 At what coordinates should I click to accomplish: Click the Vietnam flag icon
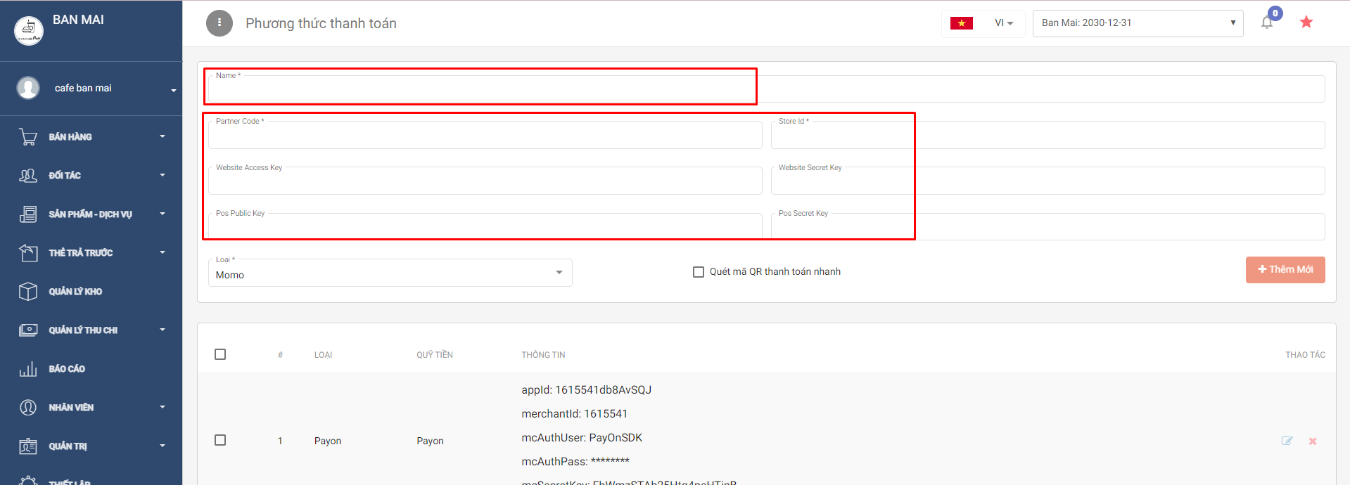click(961, 23)
